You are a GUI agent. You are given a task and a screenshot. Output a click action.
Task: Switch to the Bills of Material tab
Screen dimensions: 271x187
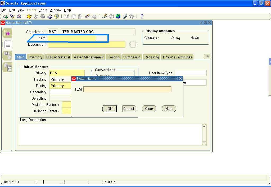(x=58, y=57)
